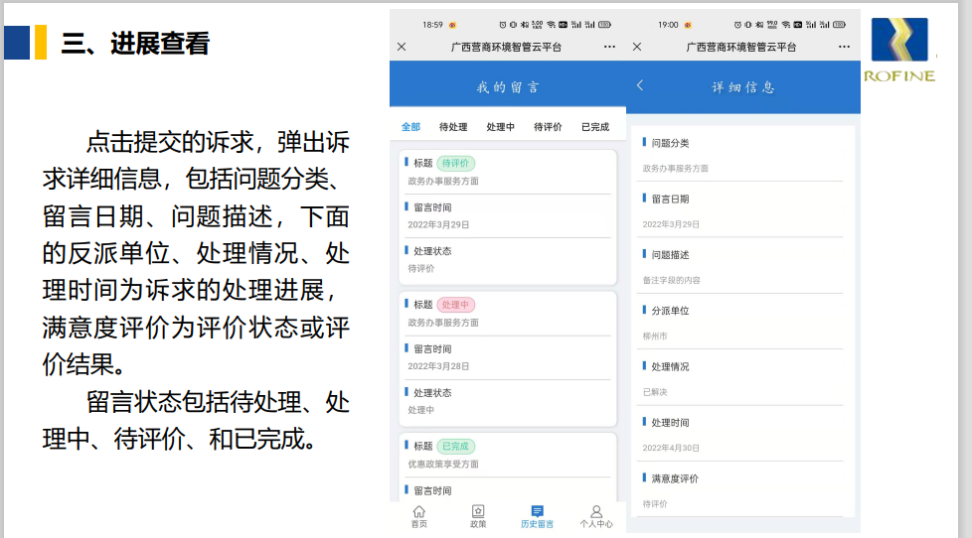972x538 pixels.
Task: Show messages under the 待评价 tab
Action: tap(548, 127)
